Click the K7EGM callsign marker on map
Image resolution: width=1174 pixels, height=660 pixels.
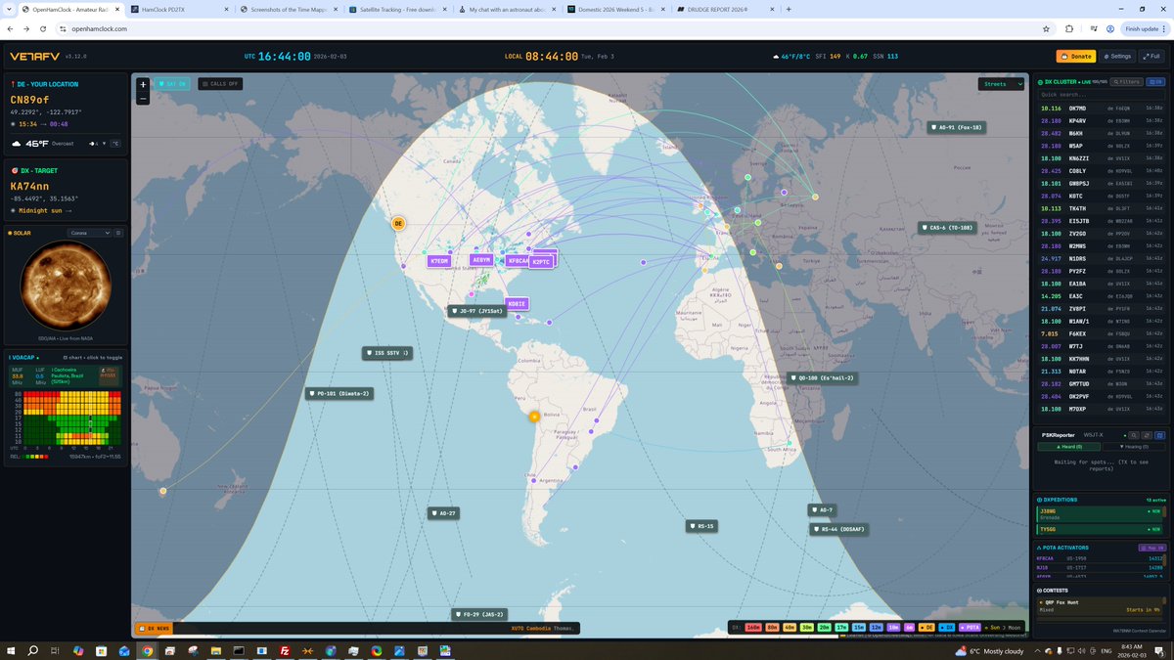click(439, 261)
